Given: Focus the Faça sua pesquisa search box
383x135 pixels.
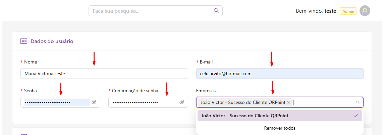Looking at the screenshot, I should [151, 11].
